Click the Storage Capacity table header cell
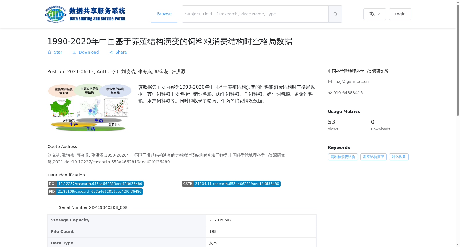The image size is (460, 247). 126,220
